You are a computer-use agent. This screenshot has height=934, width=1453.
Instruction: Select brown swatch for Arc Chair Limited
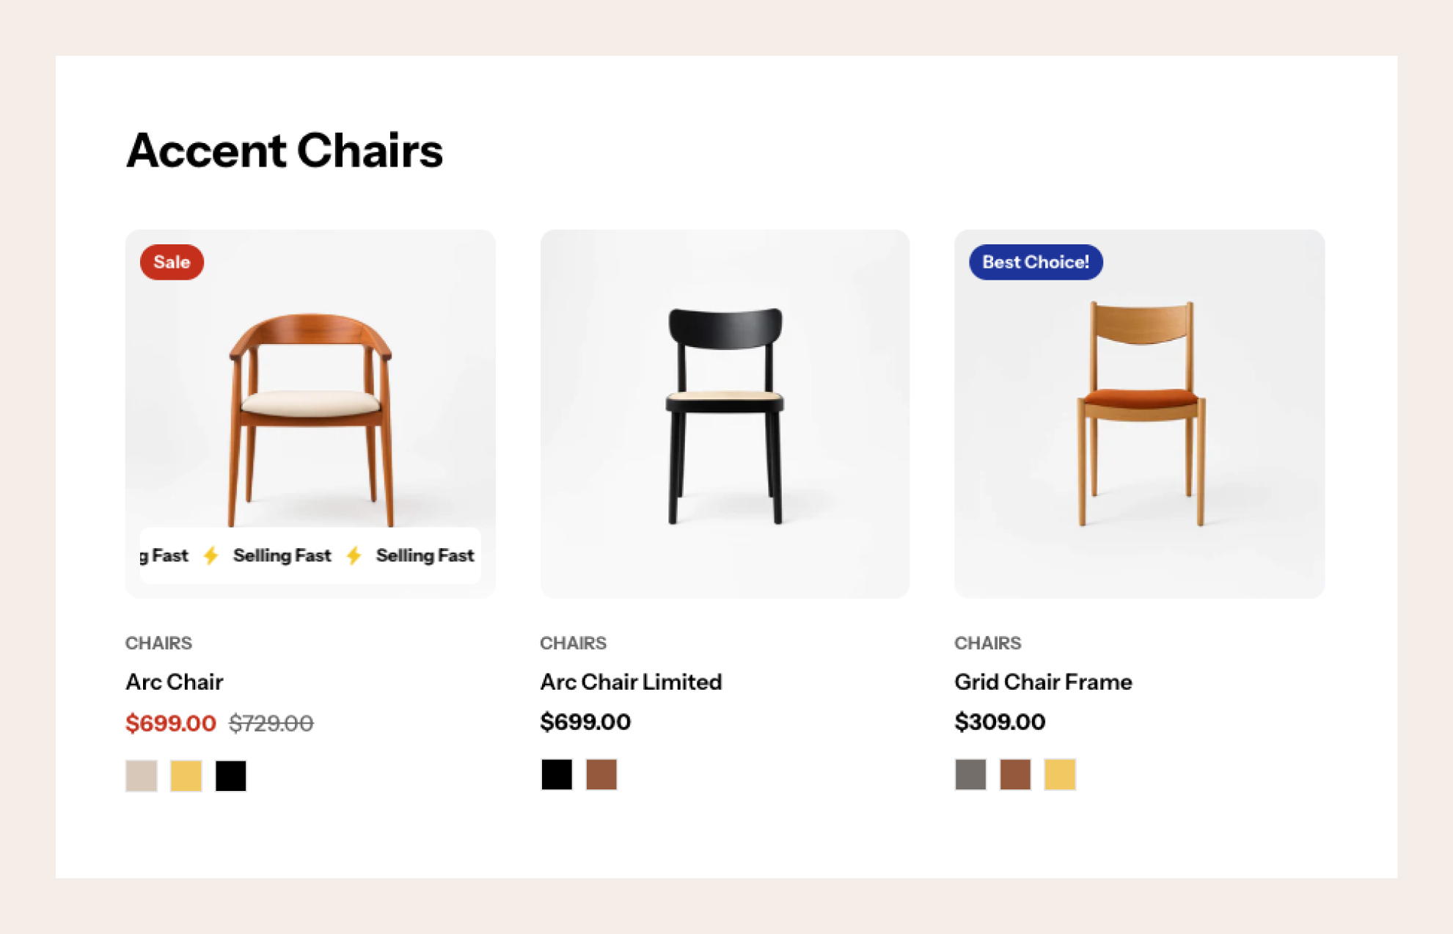(x=601, y=774)
